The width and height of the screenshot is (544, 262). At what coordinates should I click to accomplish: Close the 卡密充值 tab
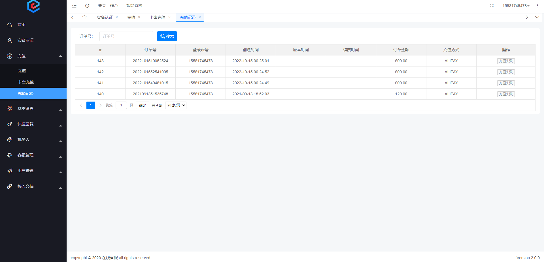click(x=169, y=17)
